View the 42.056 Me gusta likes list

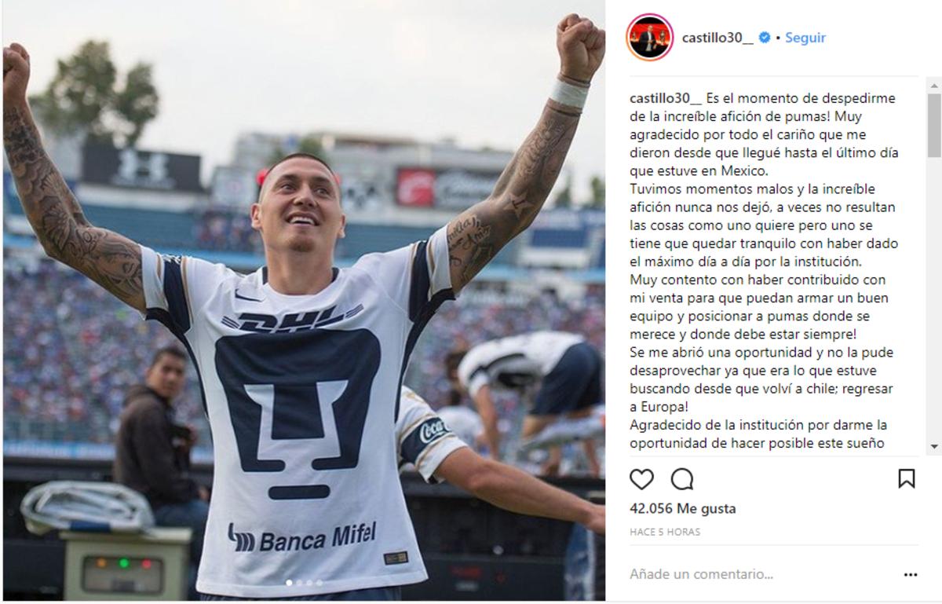click(682, 508)
